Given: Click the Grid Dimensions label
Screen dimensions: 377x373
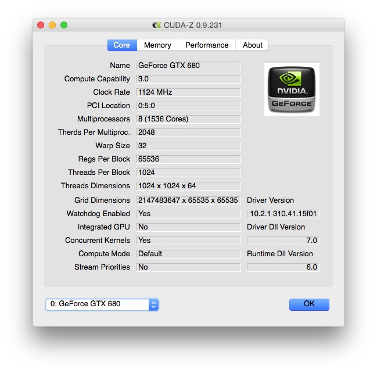Looking at the screenshot, I should tap(102, 200).
